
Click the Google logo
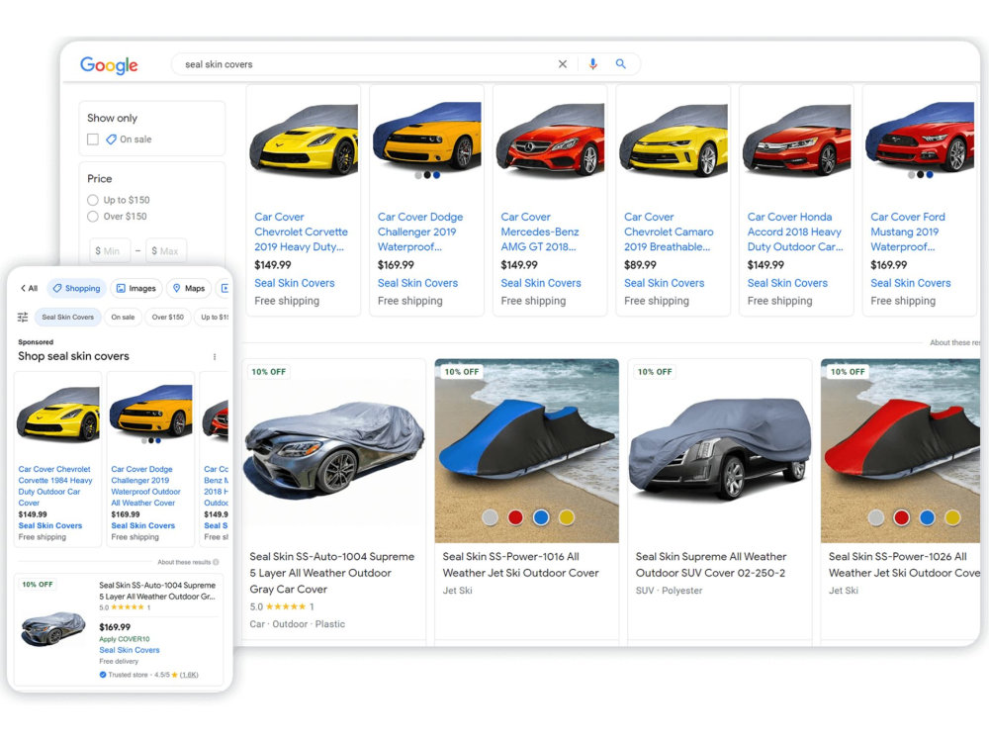[x=109, y=65]
